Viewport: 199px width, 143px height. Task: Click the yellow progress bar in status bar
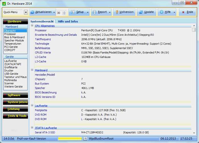click(70, 138)
